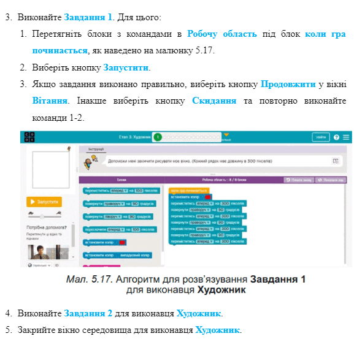This screenshot has height=347, width=362.
Task: Select the random color set-color toolbox block
Action: pos(118,255)
